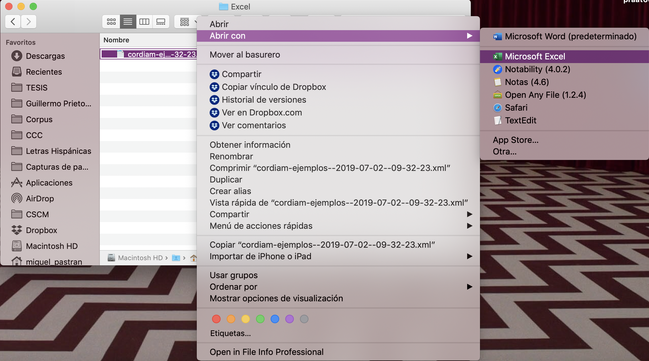Sort by the Nombre column header
649x361 pixels.
coord(116,40)
